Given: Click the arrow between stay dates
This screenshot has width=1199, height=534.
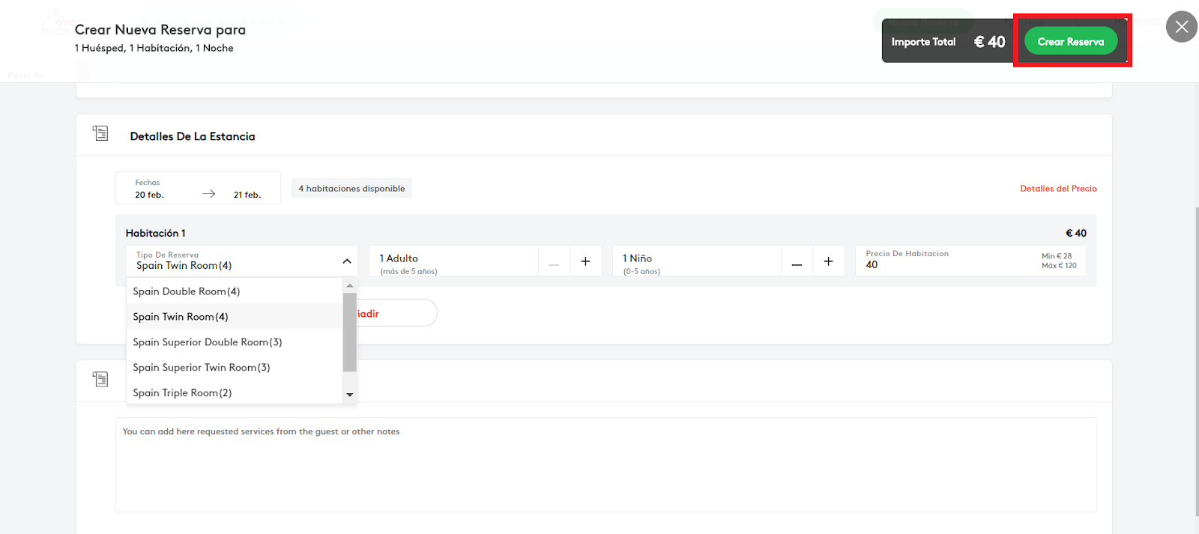Looking at the screenshot, I should click(x=208, y=194).
